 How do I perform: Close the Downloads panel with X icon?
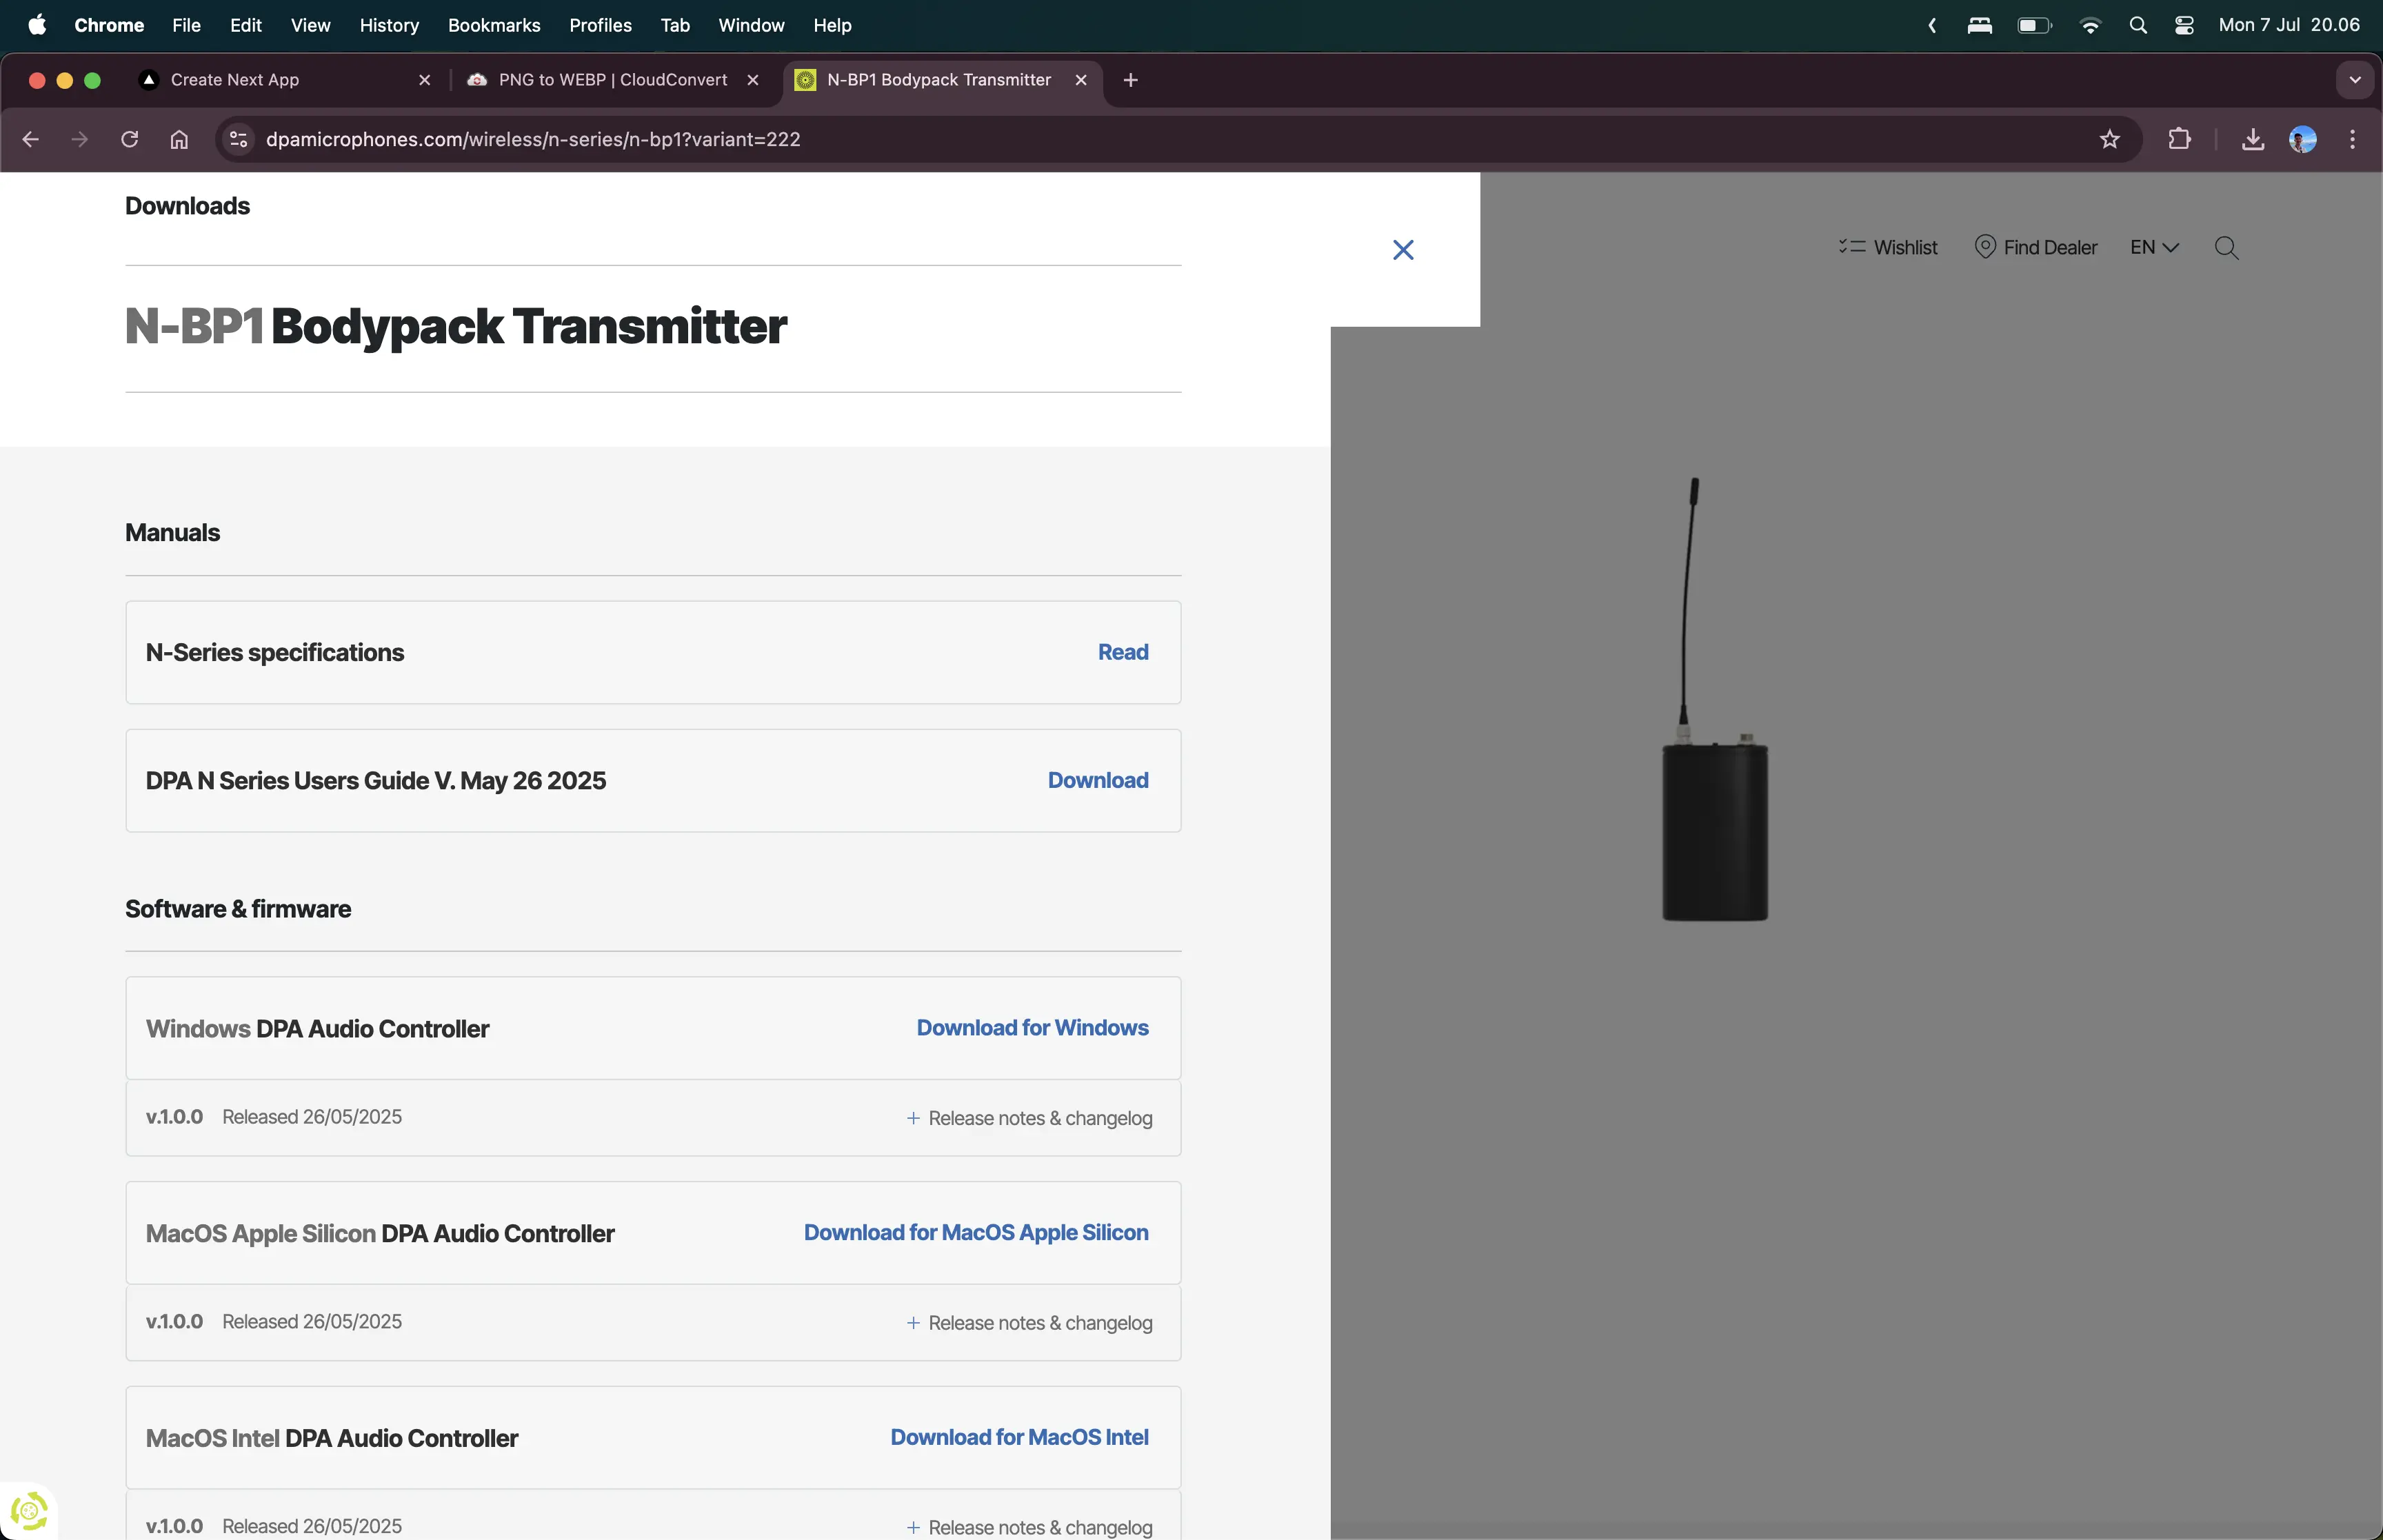pos(1403,250)
